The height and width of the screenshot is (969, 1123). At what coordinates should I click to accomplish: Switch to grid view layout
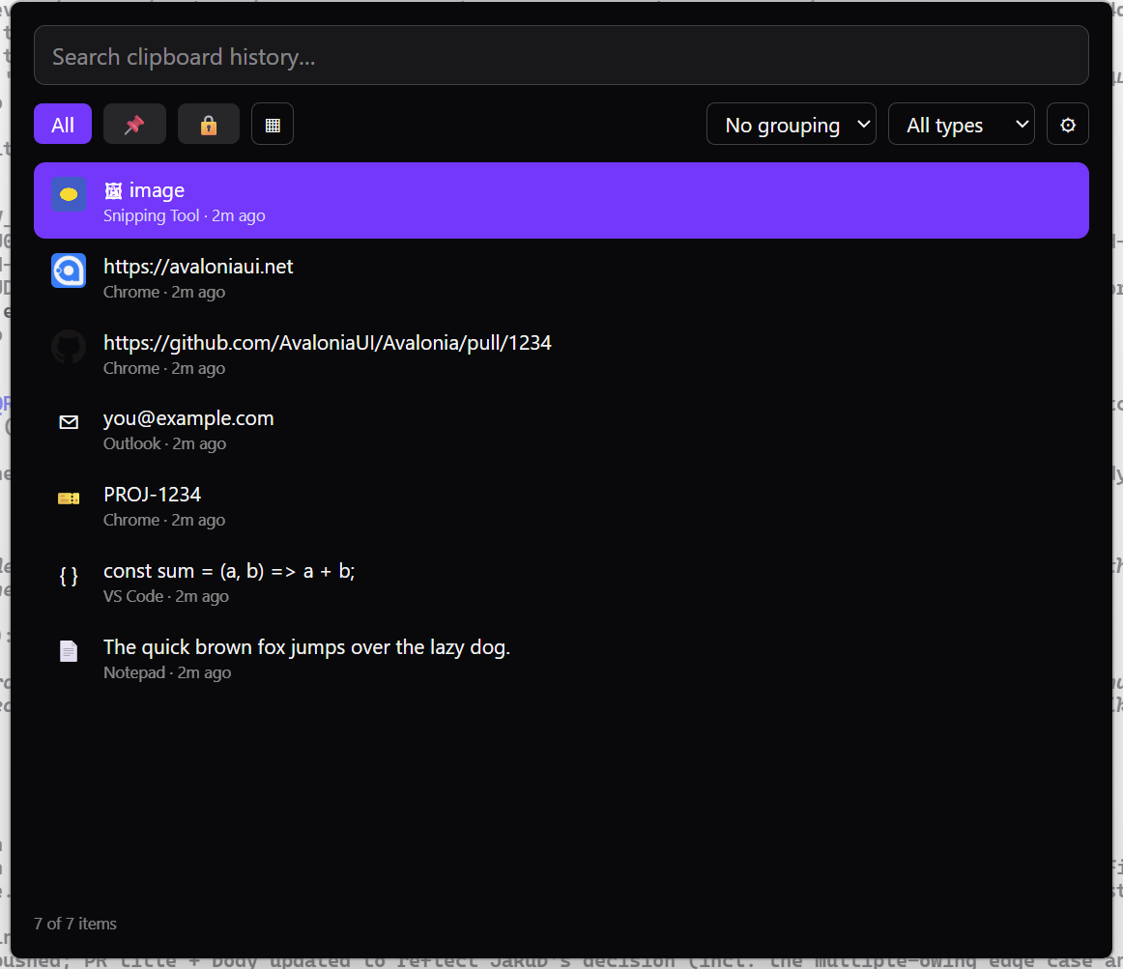[x=273, y=124]
